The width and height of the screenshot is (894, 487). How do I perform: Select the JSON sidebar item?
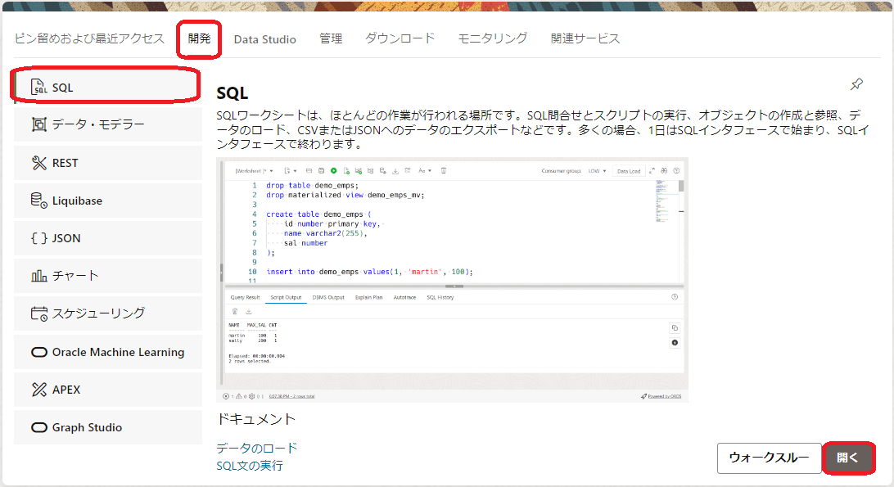click(107, 238)
